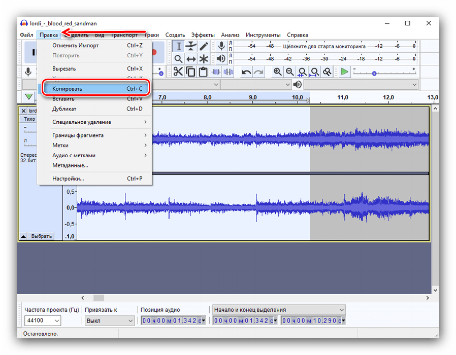456x355 pixels.
Task: Open the Инструменты menu
Action: click(263, 35)
